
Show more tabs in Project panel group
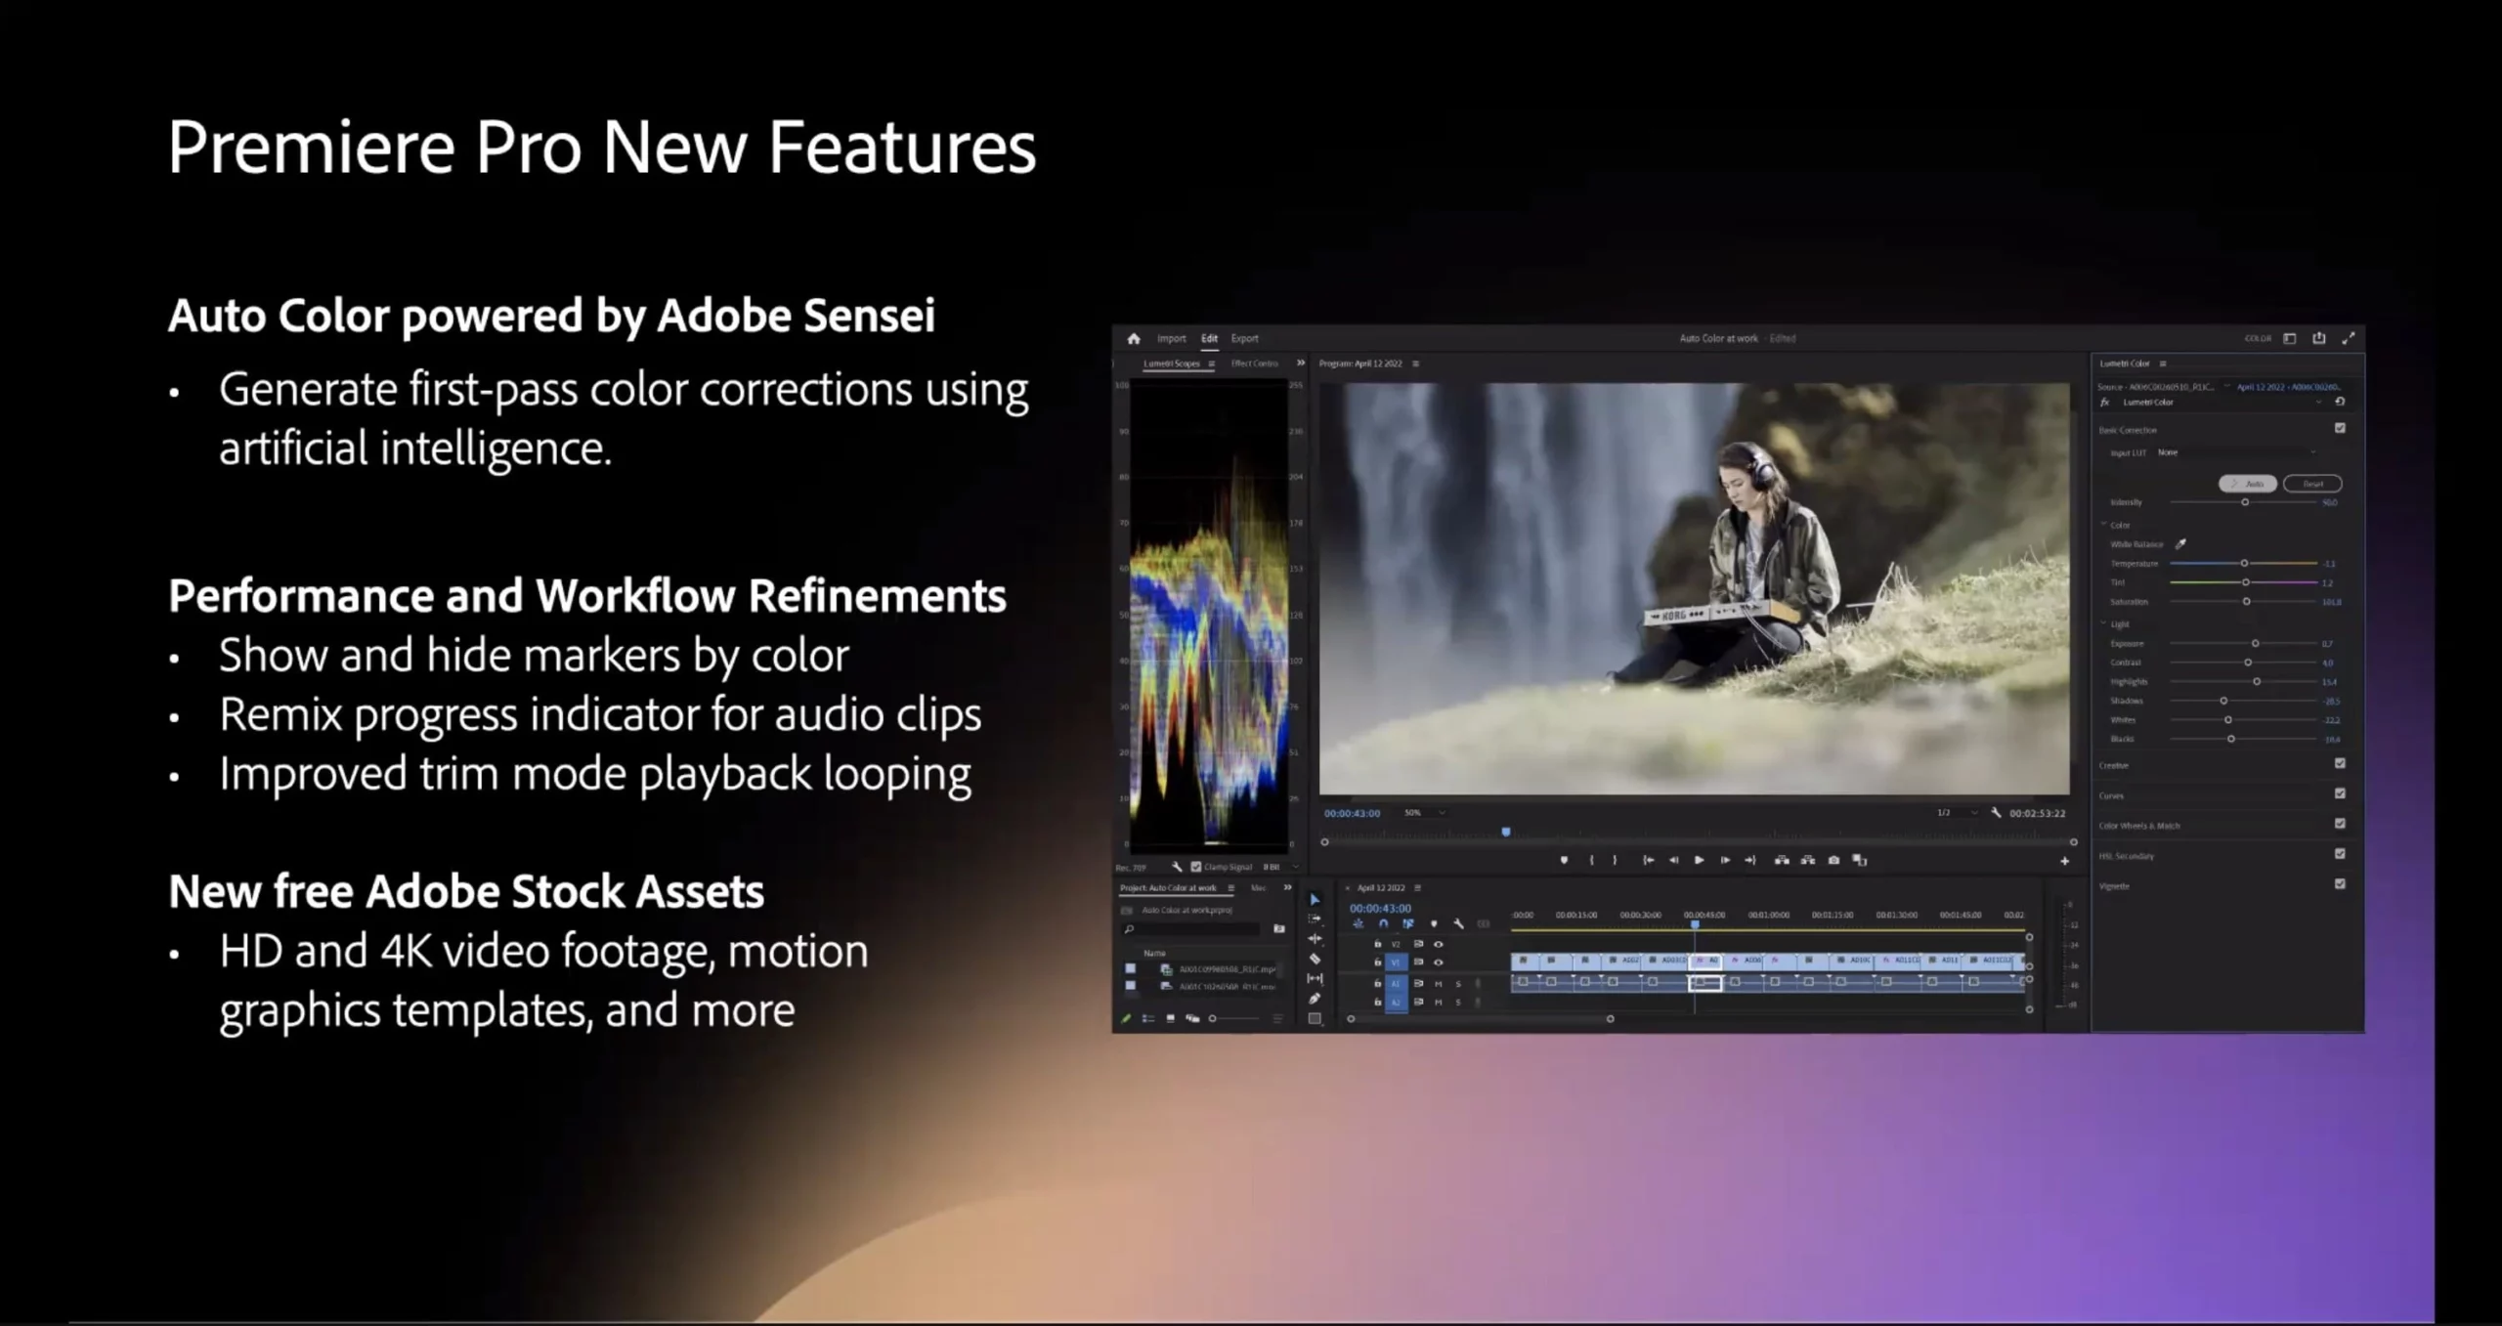coord(1287,887)
